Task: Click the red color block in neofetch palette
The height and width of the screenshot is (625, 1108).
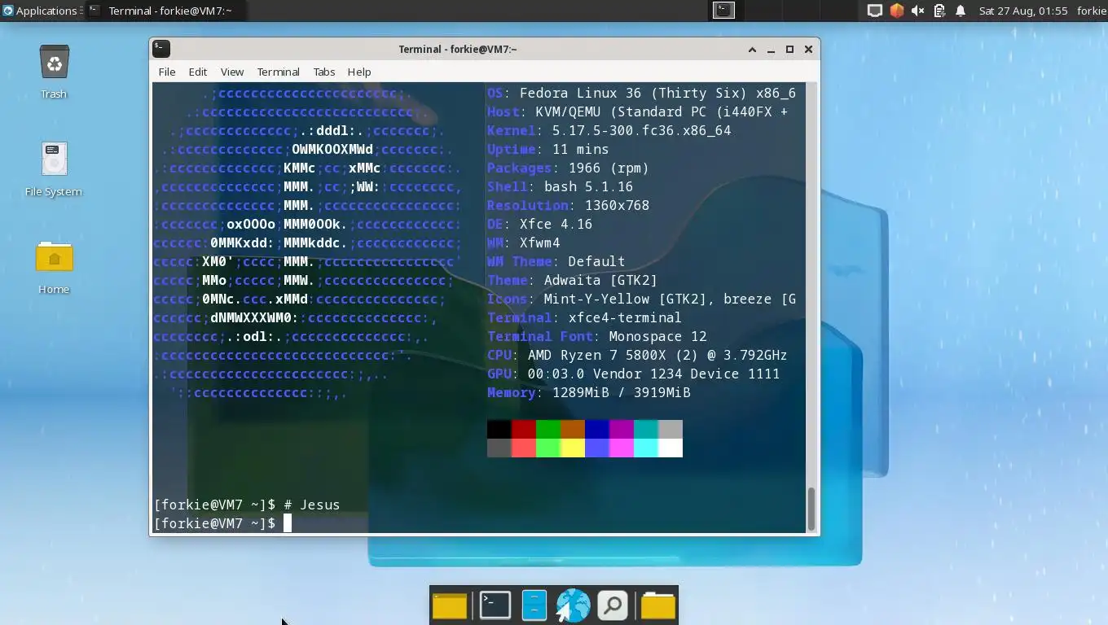Action: [x=524, y=429]
